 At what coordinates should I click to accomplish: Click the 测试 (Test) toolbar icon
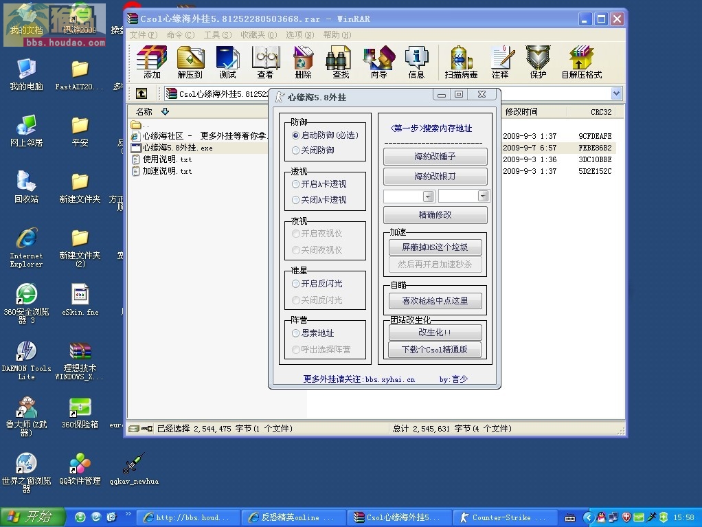pyautogui.click(x=227, y=63)
